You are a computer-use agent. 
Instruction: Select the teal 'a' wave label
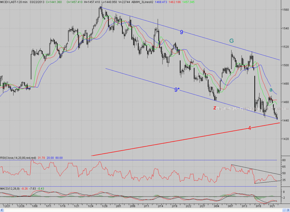coord(271,90)
